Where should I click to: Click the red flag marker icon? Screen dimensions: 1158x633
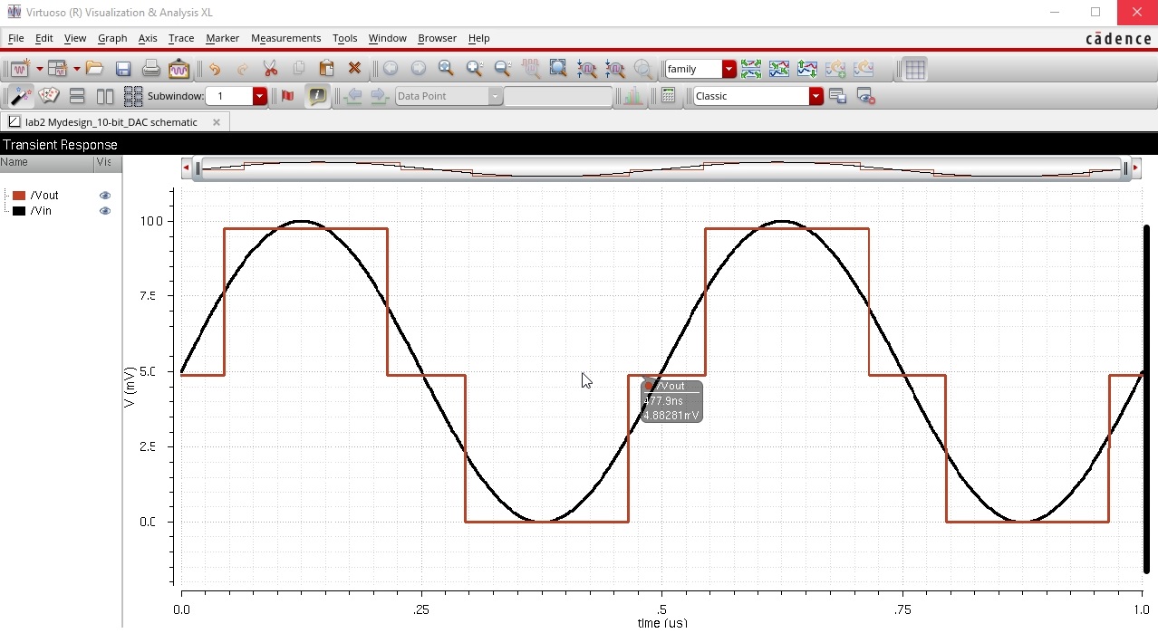point(288,96)
